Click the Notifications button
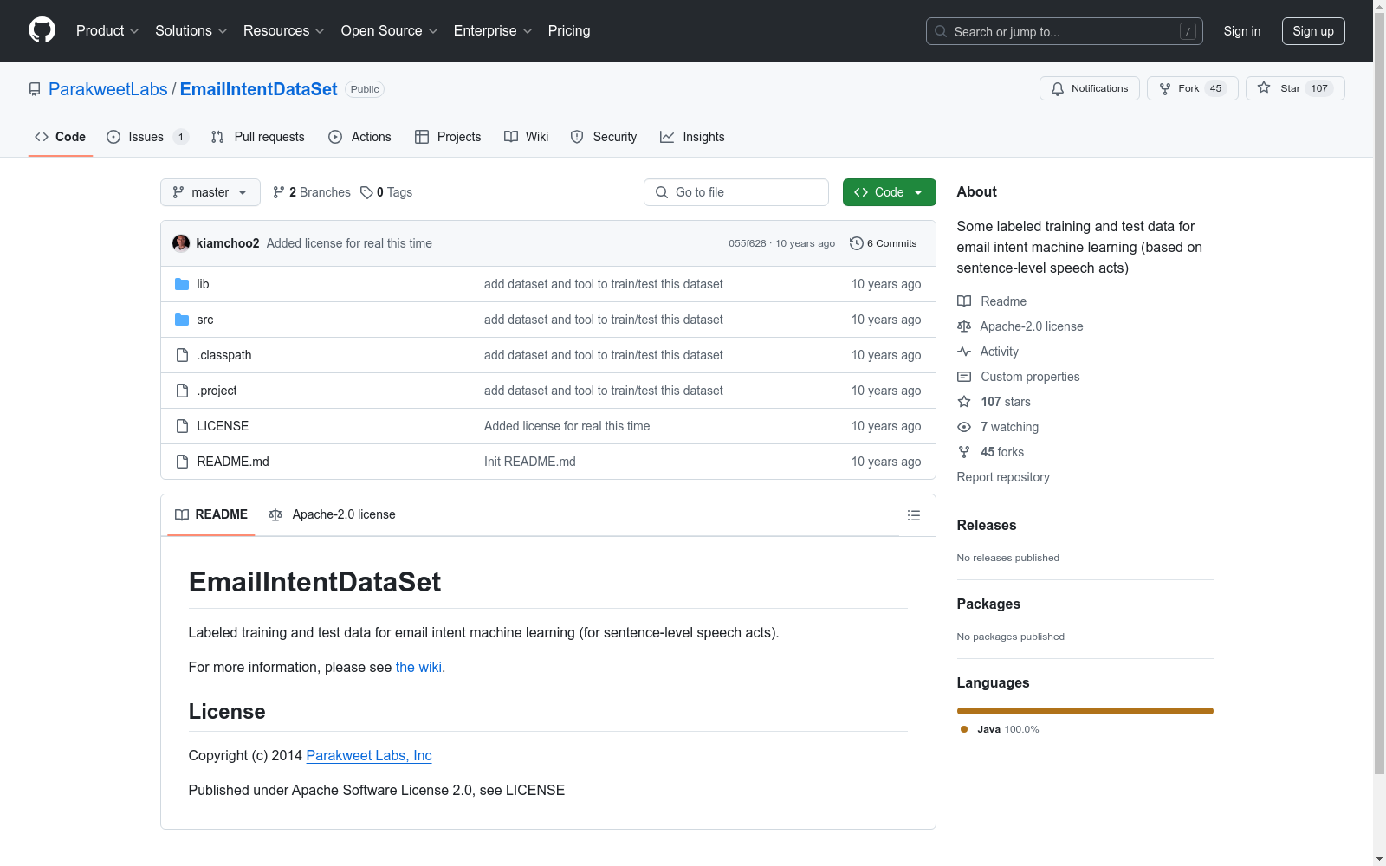 [x=1090, y=88]
